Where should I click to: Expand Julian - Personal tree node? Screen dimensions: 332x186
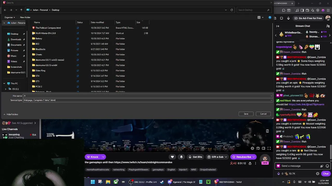point(4,23)
